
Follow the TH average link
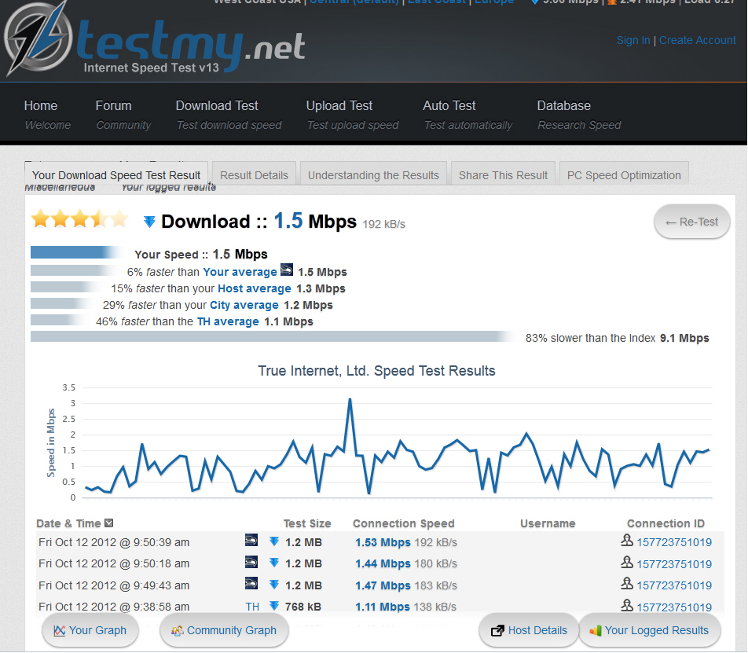pos(228,321)
